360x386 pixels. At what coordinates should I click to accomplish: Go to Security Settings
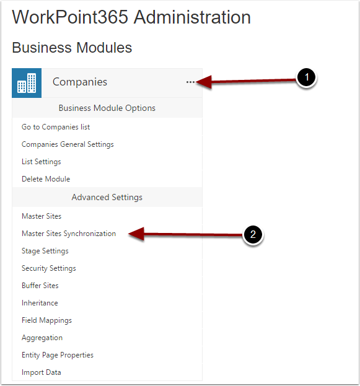point(49,268)
